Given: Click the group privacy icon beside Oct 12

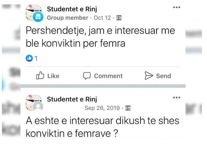Looking at the screenshot, I should point(119,18).
